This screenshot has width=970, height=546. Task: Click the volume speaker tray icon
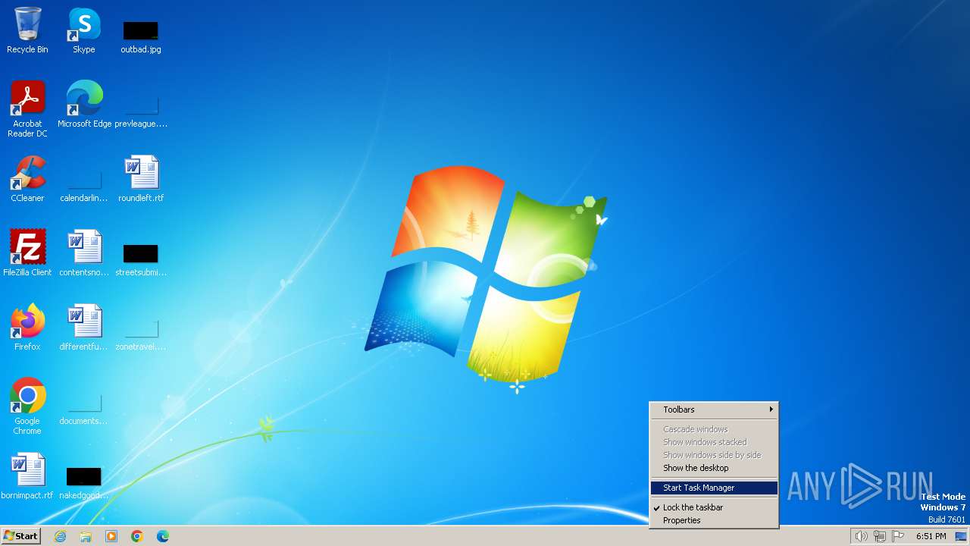[x=861, y=536]
